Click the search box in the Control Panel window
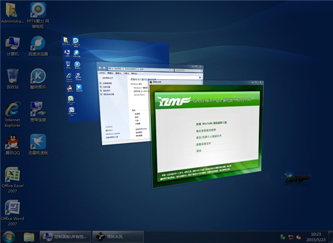333x243 pixels. [x=188, y=70]
